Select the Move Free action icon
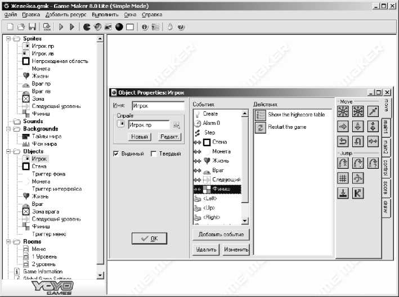 coord(358,111)
